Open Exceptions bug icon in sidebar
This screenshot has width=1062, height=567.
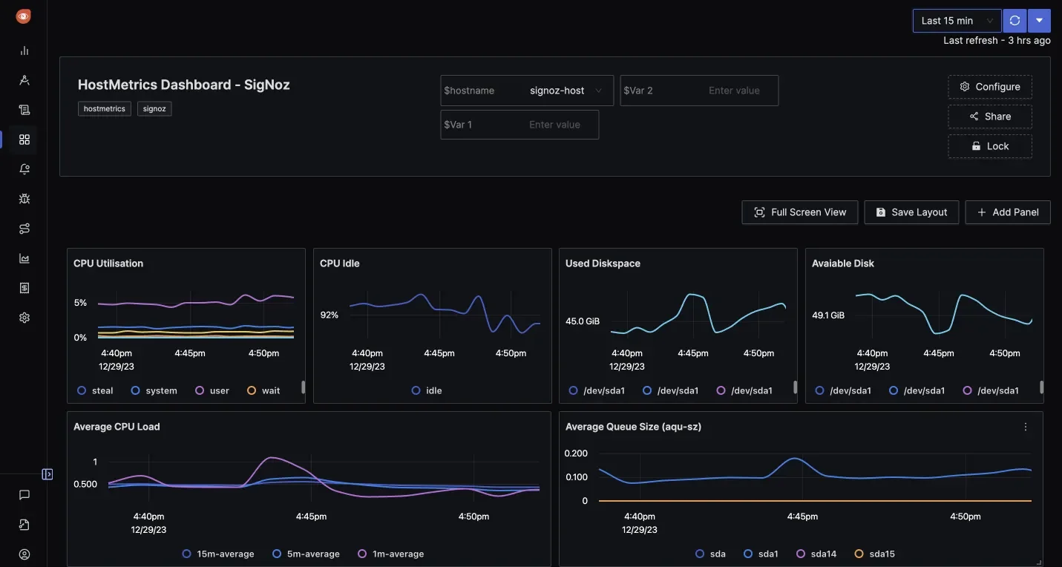[24, 199]
